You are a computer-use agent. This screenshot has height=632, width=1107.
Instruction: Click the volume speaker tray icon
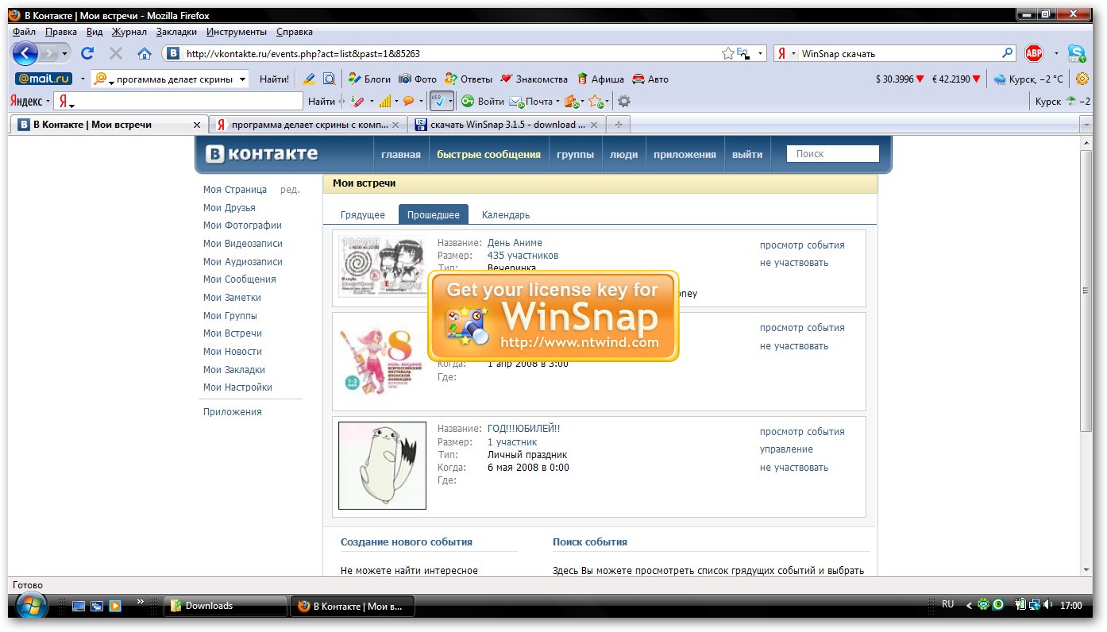click(x=1048, y=605)
